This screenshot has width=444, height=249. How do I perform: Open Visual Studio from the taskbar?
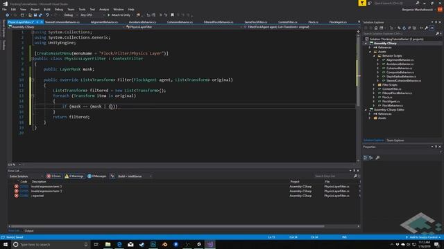click(x=210, y=244)
